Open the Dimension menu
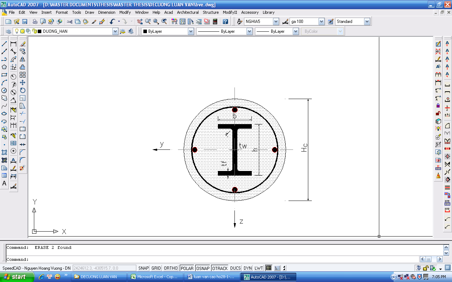Viewport: 452px width, 282px height. [x=107, y=12]
